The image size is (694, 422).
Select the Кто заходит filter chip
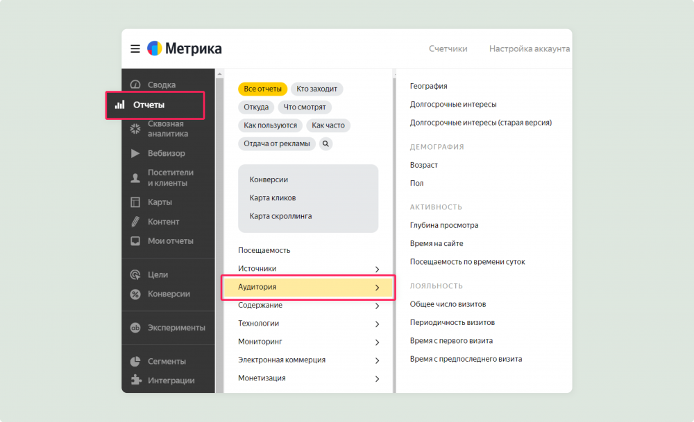click(x=317, y=89)
